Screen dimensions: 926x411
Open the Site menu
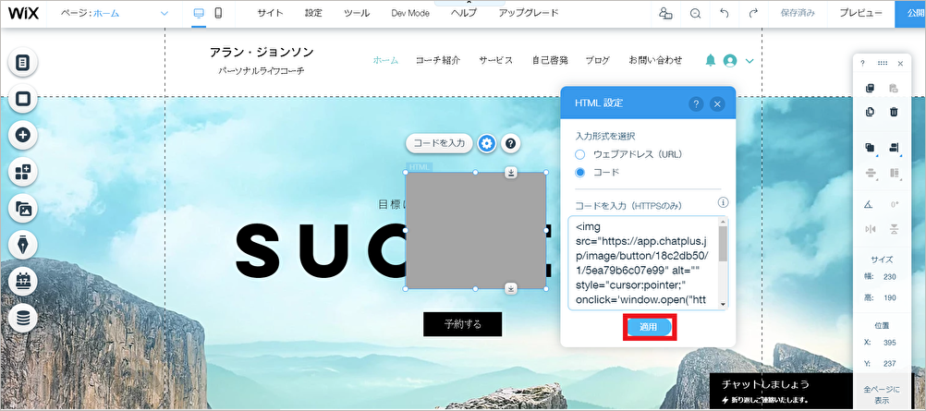[271, 13]
